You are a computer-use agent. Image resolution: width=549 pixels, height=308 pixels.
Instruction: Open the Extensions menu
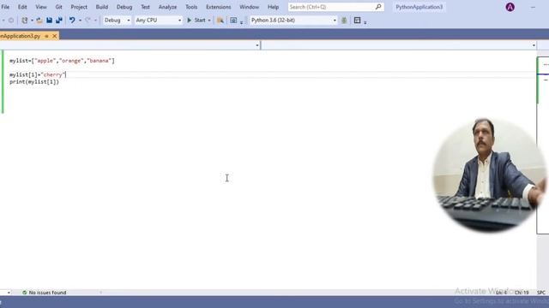(218, 7)
